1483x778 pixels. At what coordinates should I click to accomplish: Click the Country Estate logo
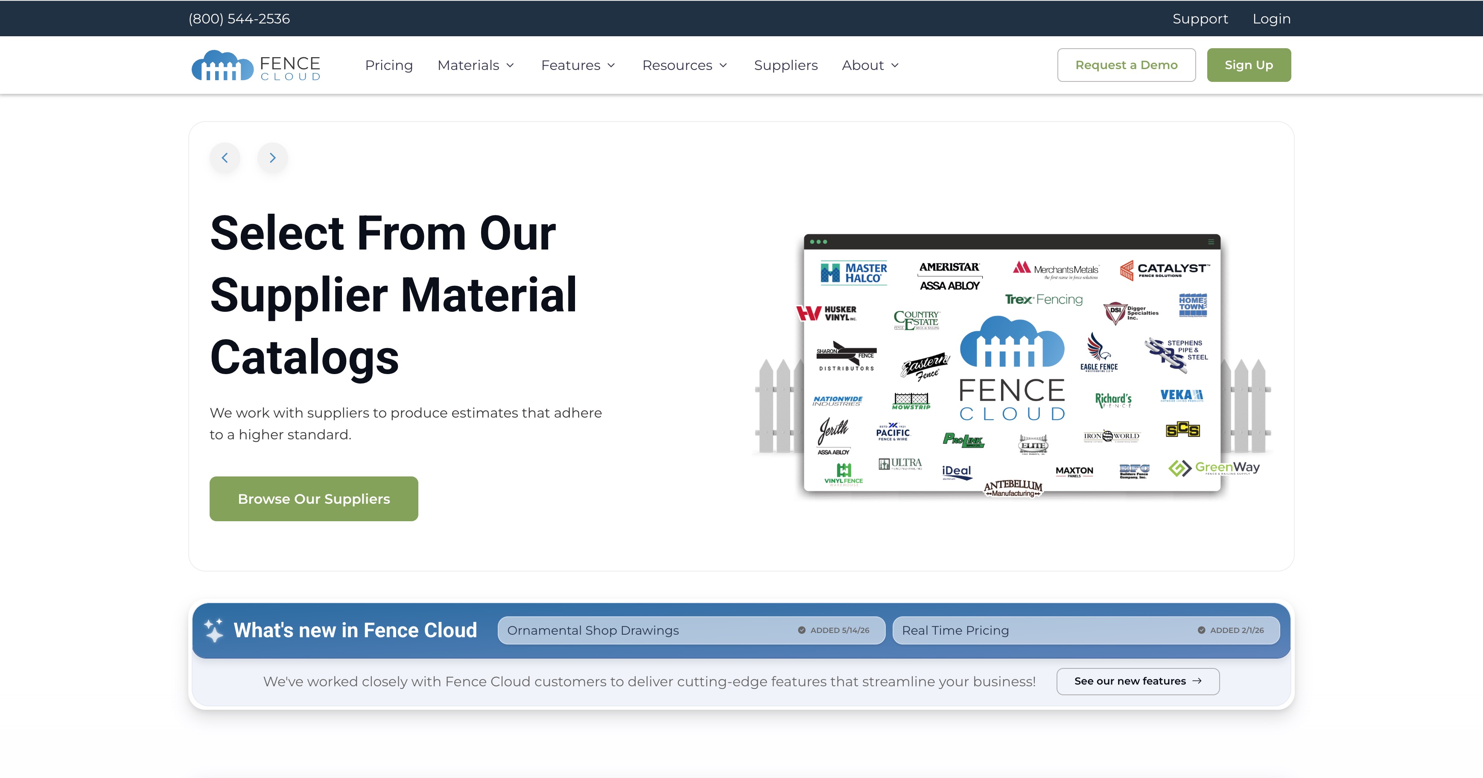pyautogui.click(x=917, y=320)
